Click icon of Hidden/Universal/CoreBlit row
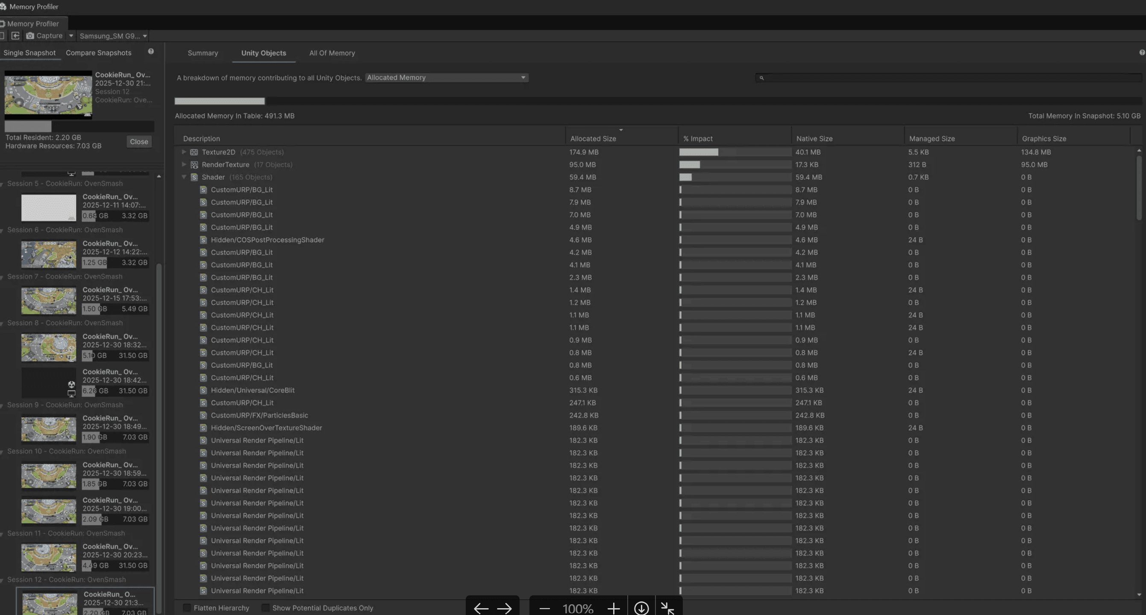Image resolution: width=1146 pixels, height=615 pixels. click(x=203, y=390)
